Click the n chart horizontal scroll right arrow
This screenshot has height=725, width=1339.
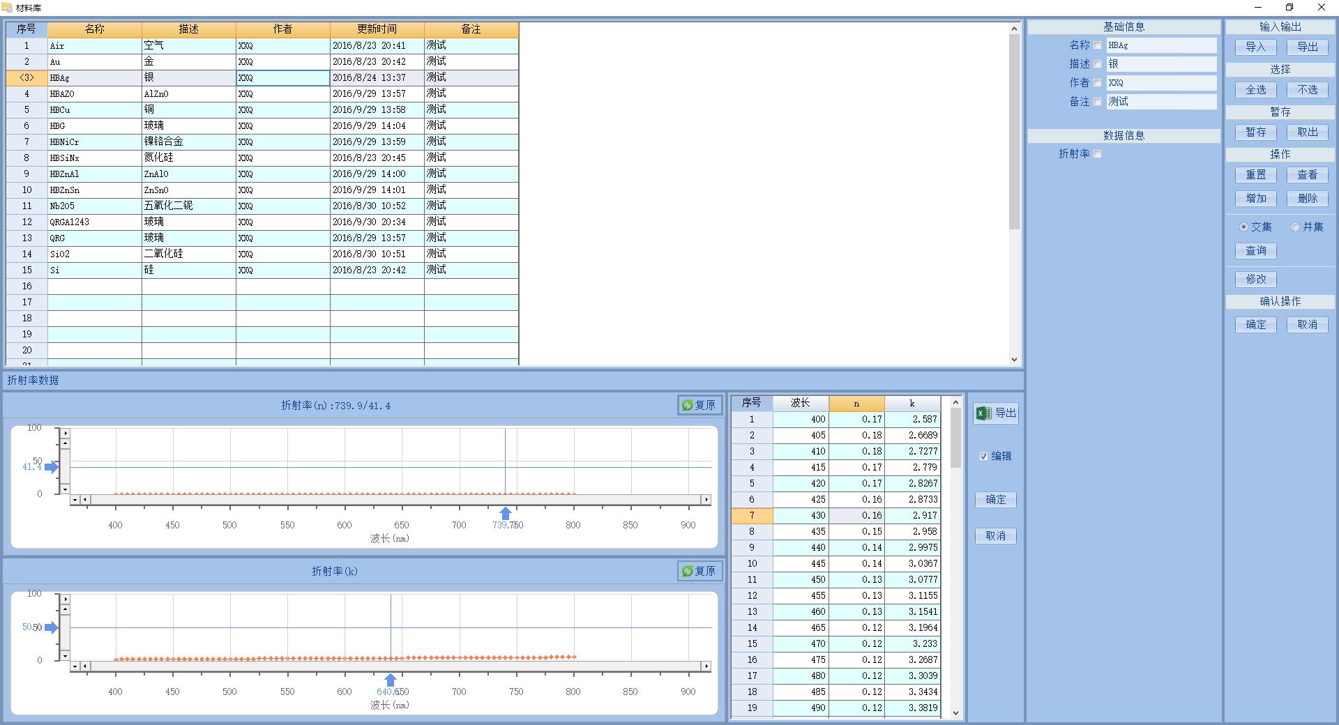tap(706, 500)
